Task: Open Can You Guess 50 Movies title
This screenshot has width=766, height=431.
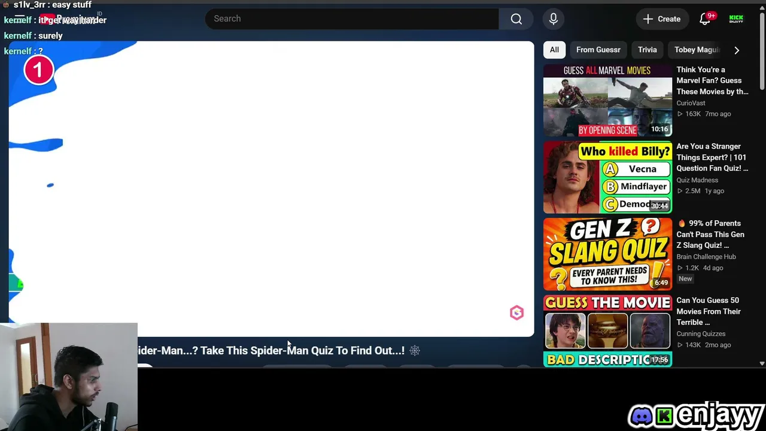Action: (x=709, y=311)
